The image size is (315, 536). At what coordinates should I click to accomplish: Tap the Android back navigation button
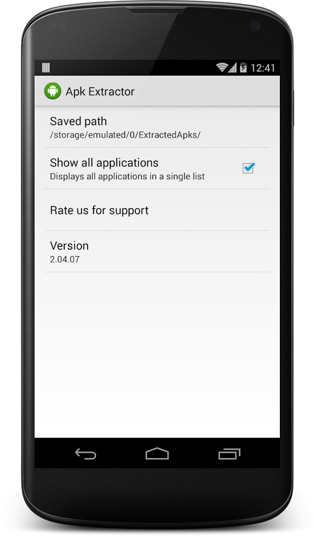point(85,454)
